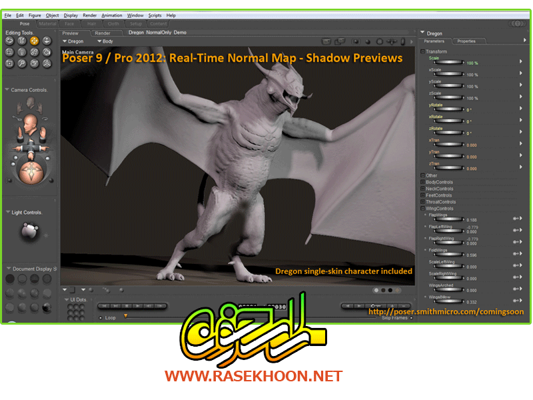Select the Taper editing tool

[22, 52]
